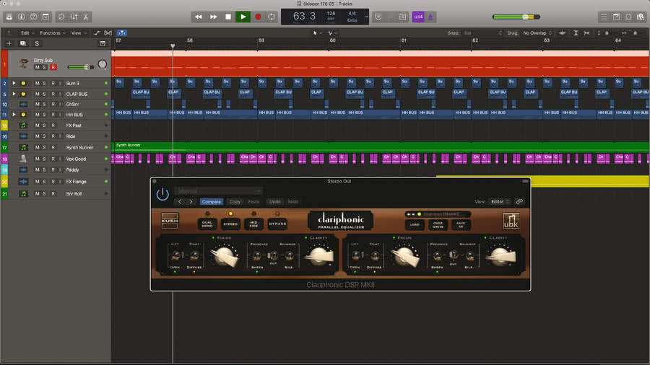This screenshot has width=650, height=365.
Task: Solo the Vox Good track
Action: point(44,159)
